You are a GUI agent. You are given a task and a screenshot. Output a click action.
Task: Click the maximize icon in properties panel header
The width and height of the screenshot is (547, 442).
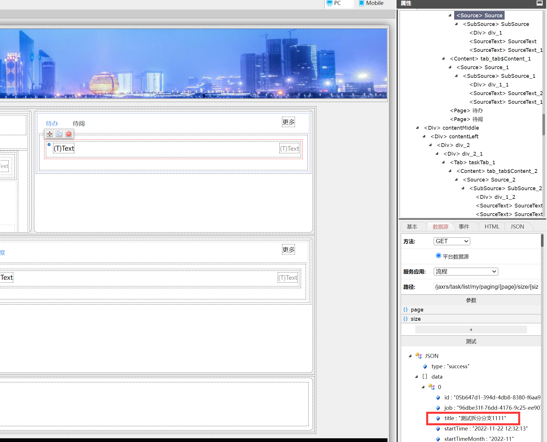540,3
